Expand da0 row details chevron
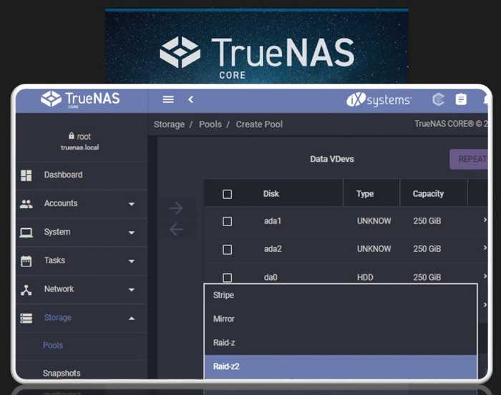501x395 pixels. coord(485,275)
